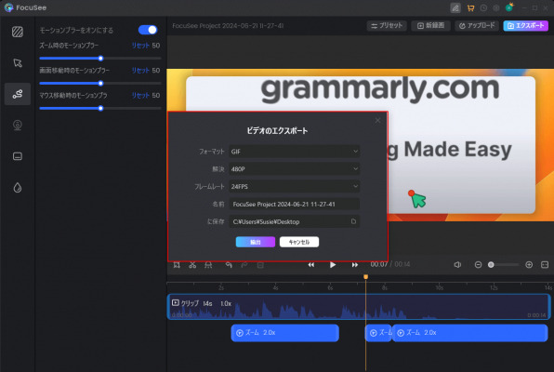Expand the resolution dropdown showing 480P
Image resolution: width=554 pixels, height=372 pixels.
point(295,169)
